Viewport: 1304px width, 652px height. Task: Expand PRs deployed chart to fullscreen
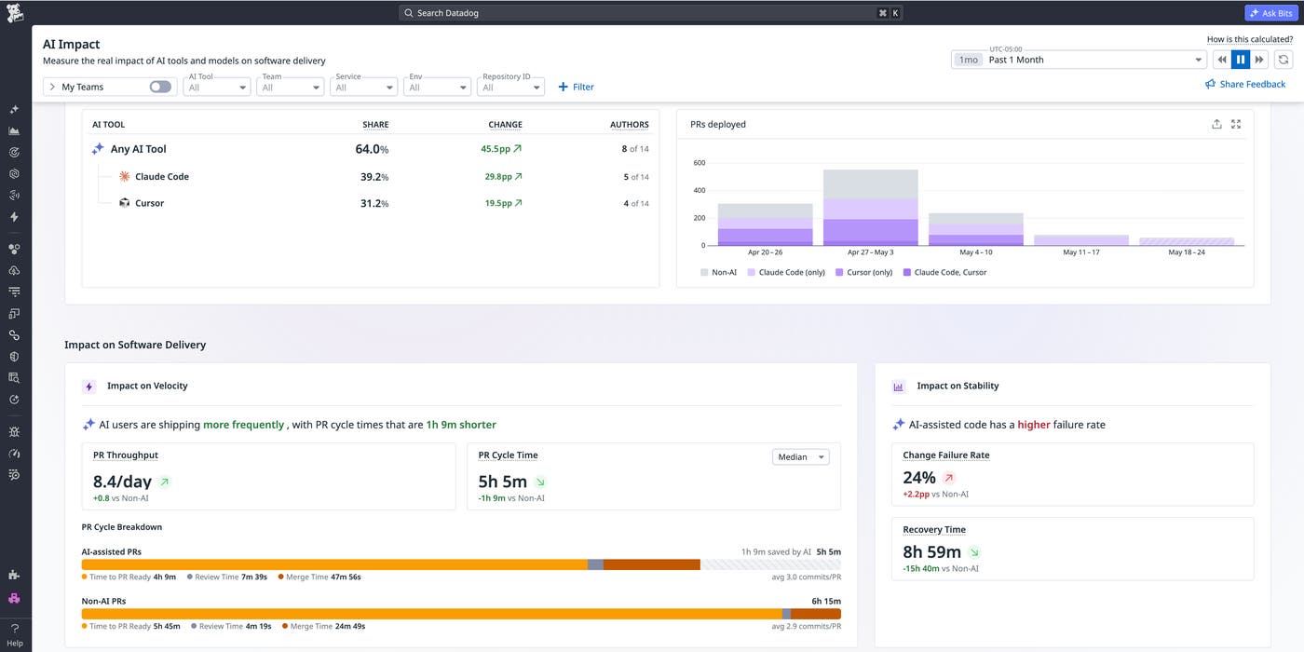point(1236,124)
